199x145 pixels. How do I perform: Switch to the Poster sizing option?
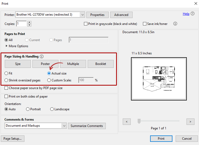point(45,64)
